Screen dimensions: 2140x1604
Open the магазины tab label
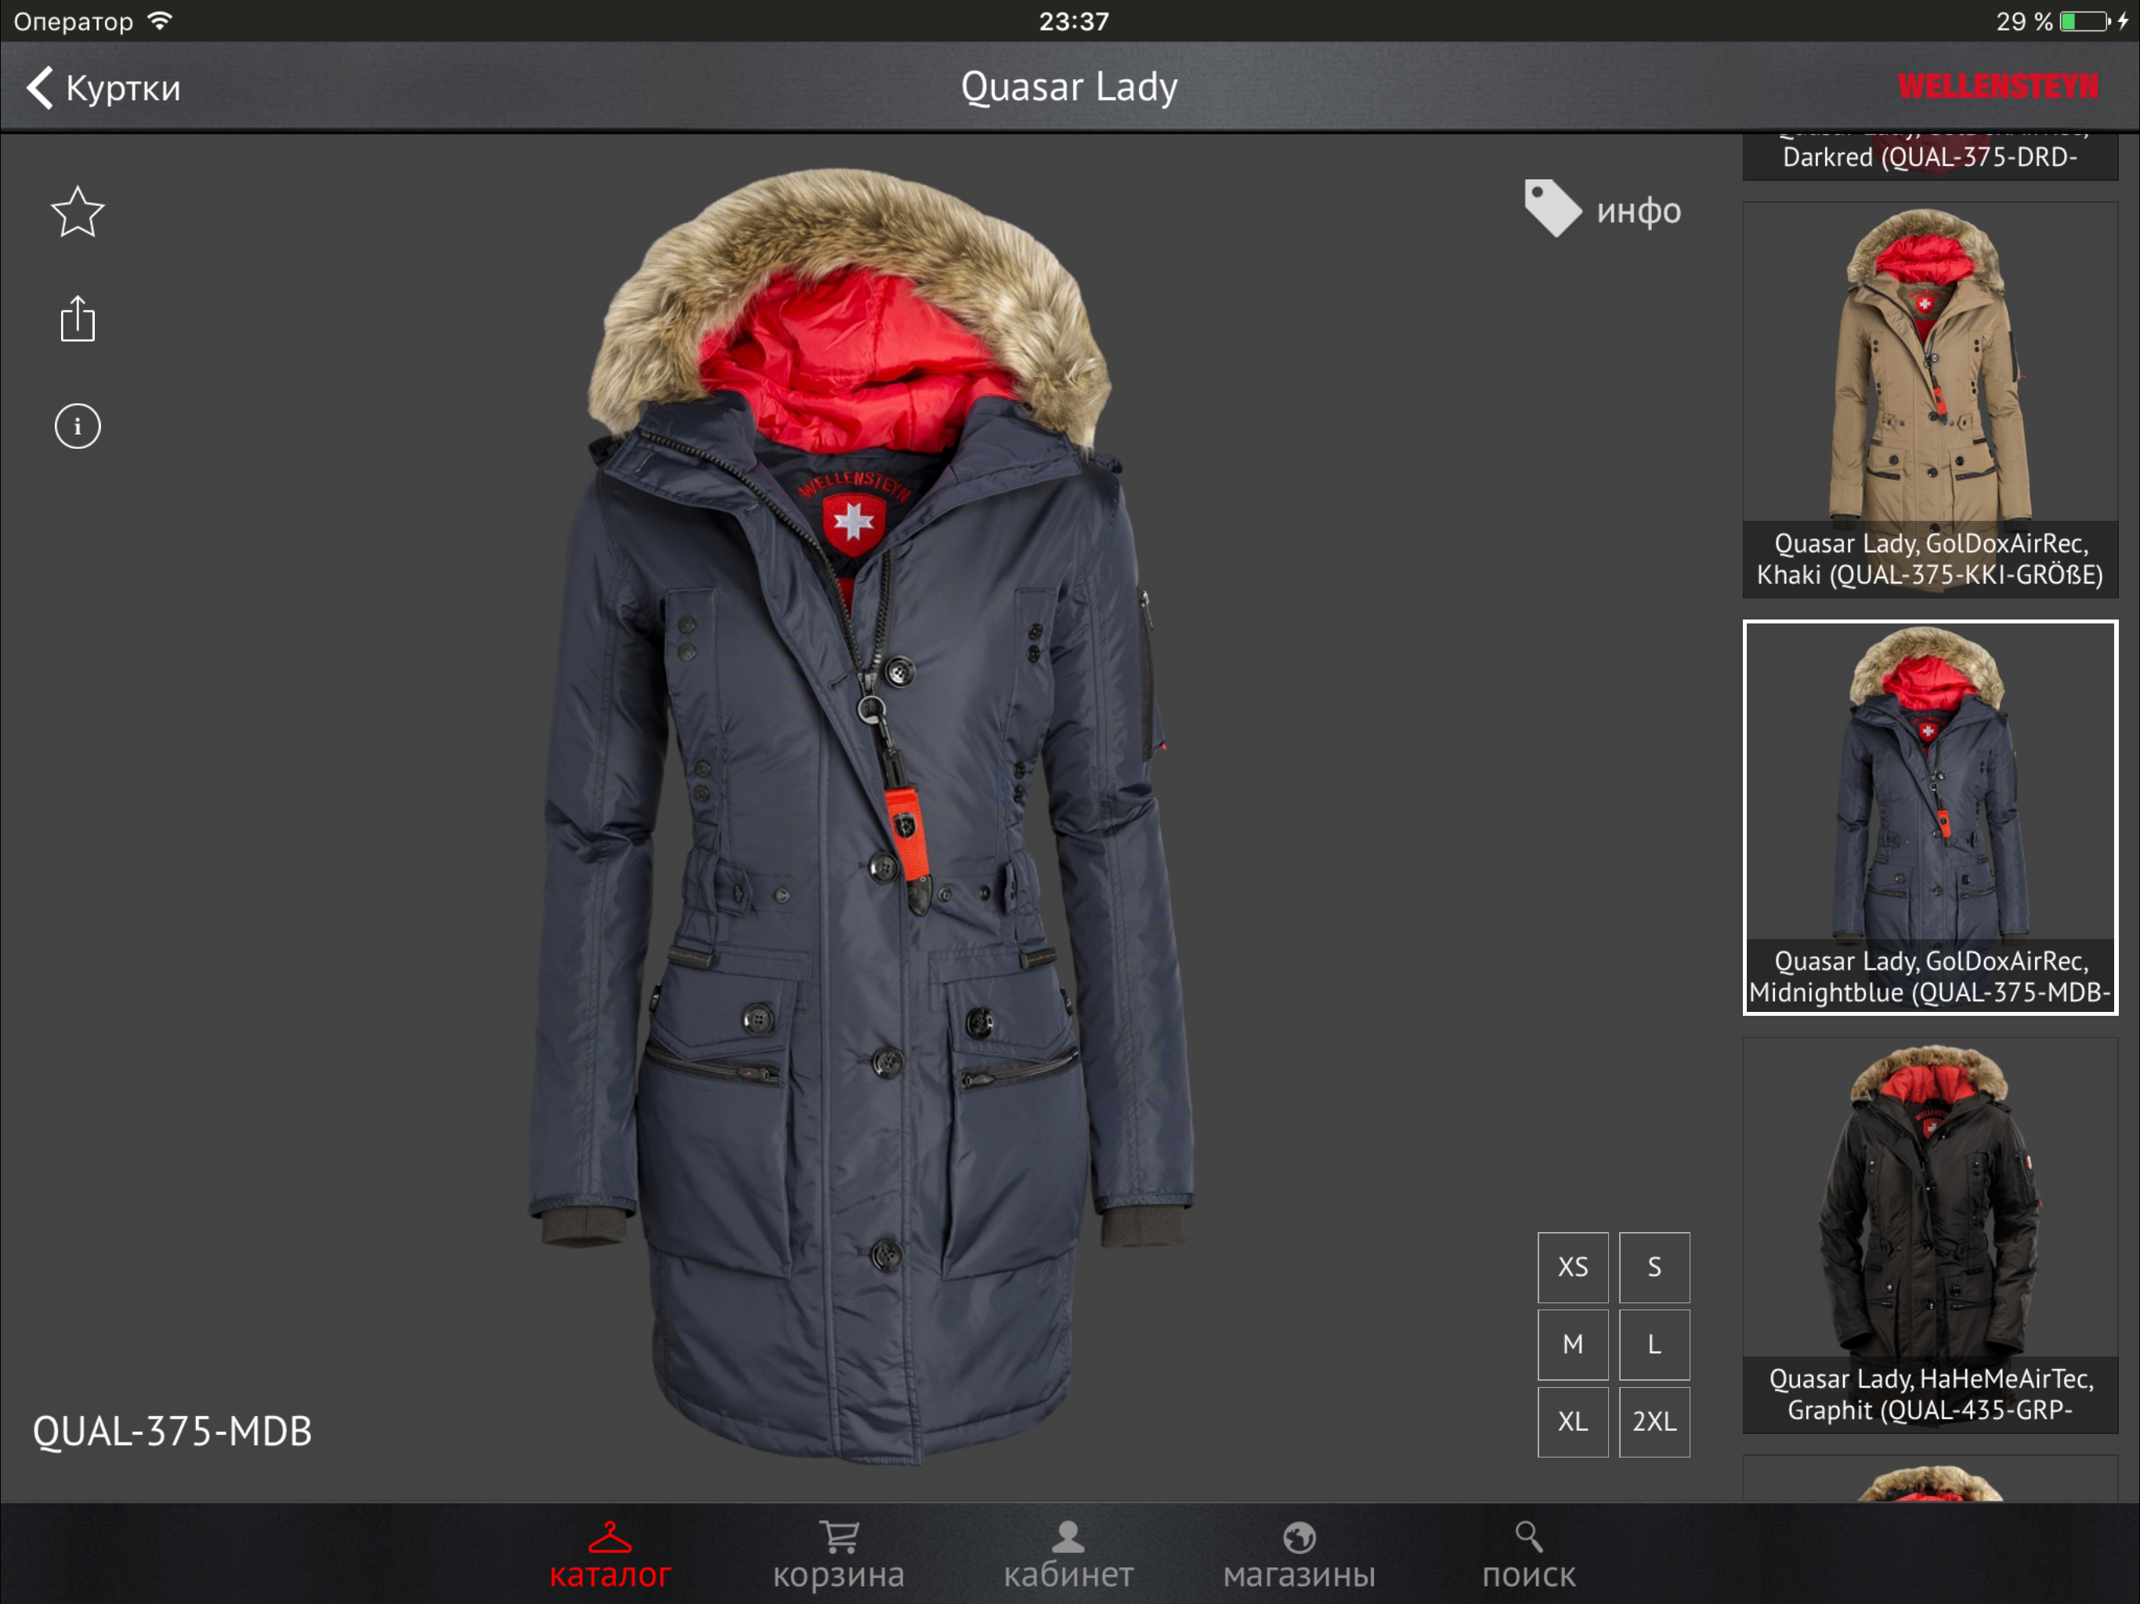click(x=1298, y=1575)
